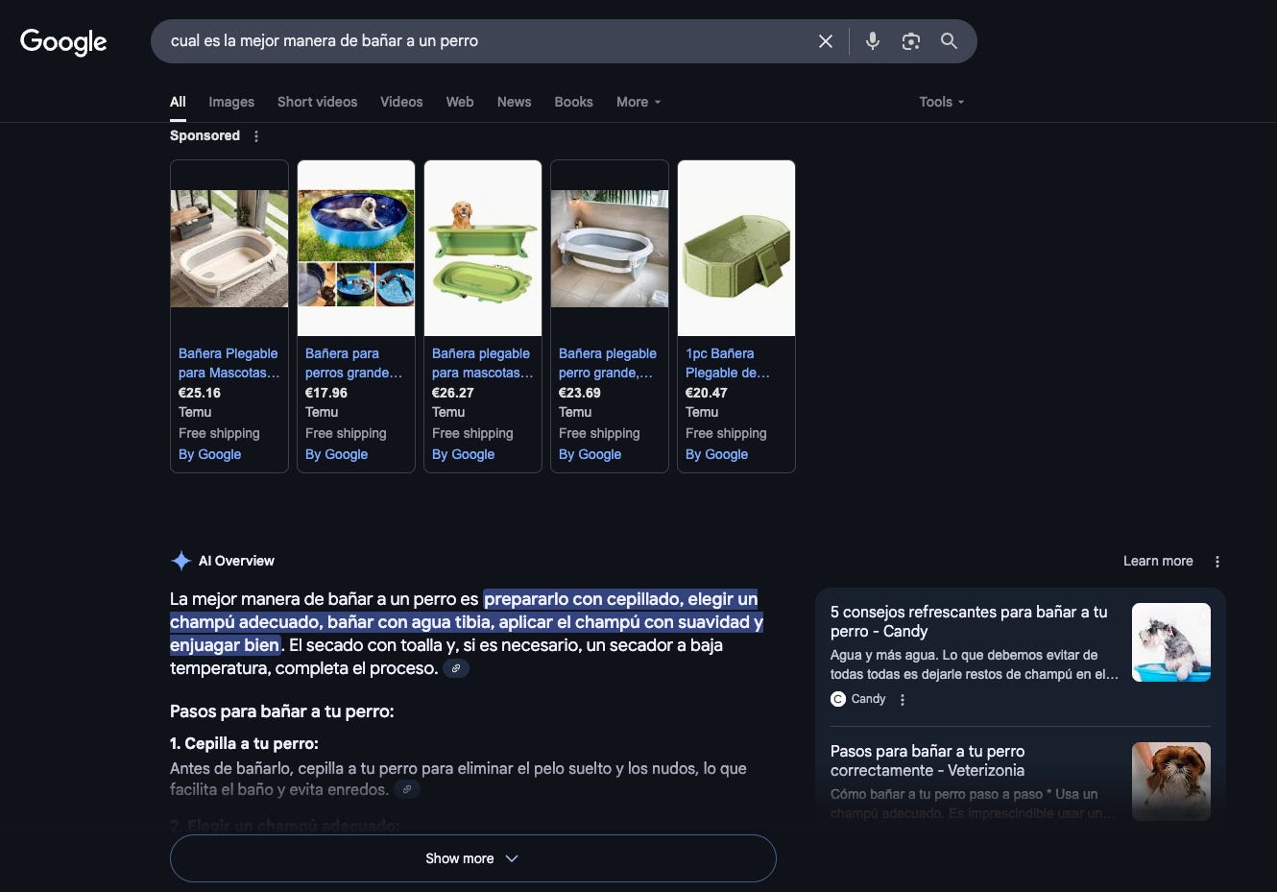Submit search with magnifying glass icon
Image resolution: width=1277 pixels, height=892 pixels.
[x=949, y=41]
